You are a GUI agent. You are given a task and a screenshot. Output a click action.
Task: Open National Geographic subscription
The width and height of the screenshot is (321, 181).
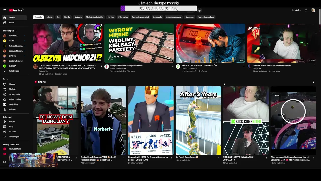click(x=14, y=46)
